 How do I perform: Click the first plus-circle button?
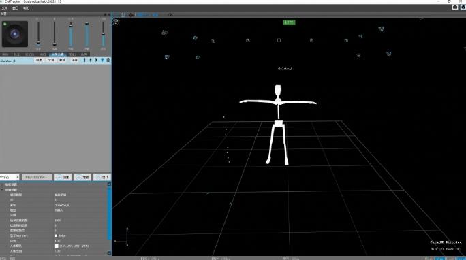coord(63,177)
